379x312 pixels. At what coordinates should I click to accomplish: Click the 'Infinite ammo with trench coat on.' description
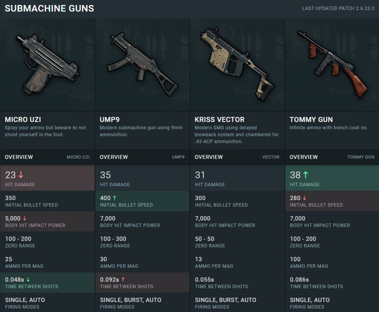coord(328,128)
